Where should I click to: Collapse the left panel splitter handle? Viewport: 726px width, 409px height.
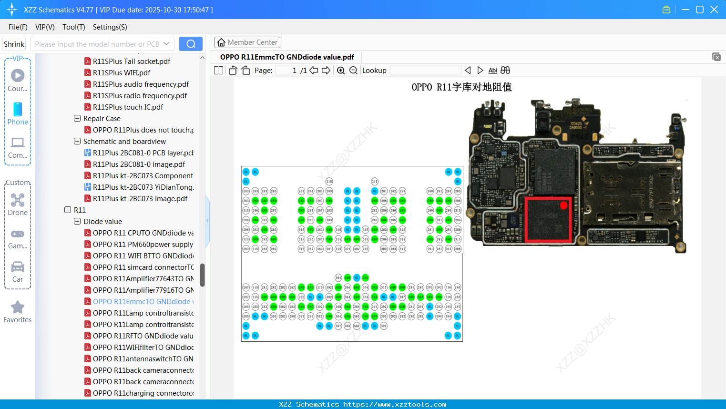(x=207, y=220)
